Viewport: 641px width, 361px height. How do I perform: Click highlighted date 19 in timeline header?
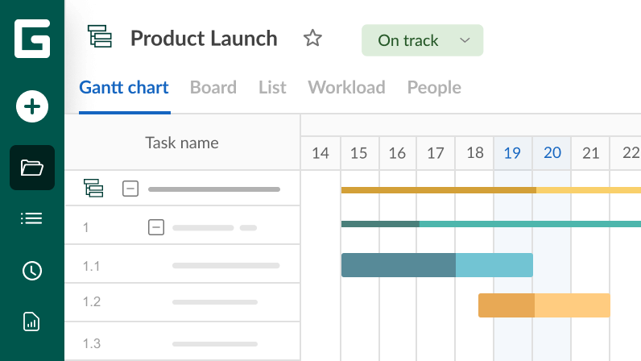pyautogui.click(x=512, y=153)
